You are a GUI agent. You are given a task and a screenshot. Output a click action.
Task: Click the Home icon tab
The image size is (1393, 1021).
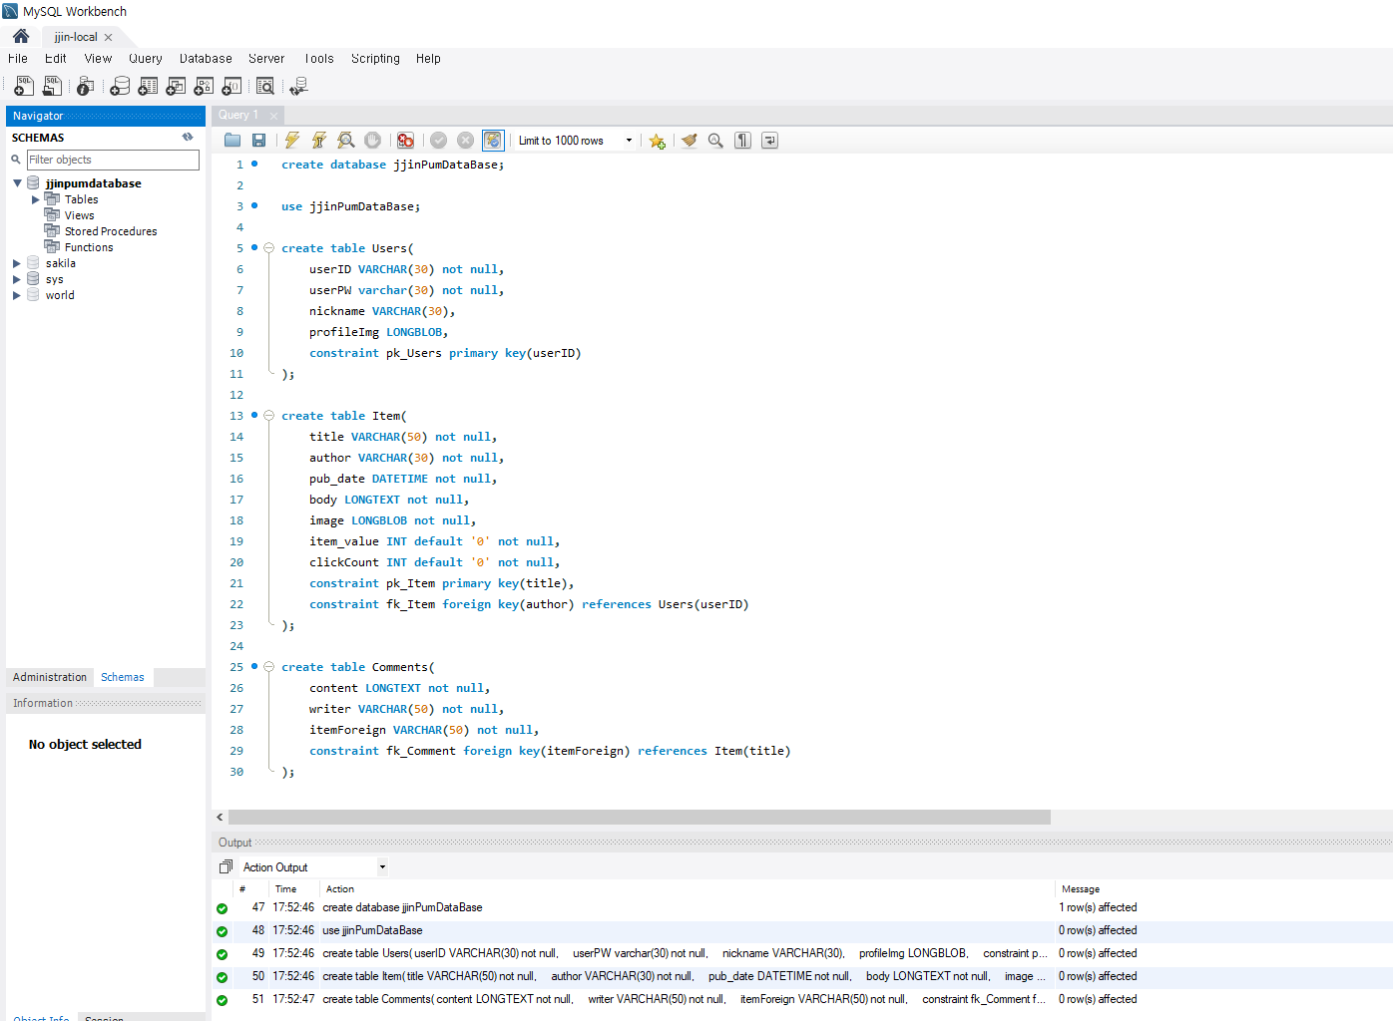click(x=21, y=36)
